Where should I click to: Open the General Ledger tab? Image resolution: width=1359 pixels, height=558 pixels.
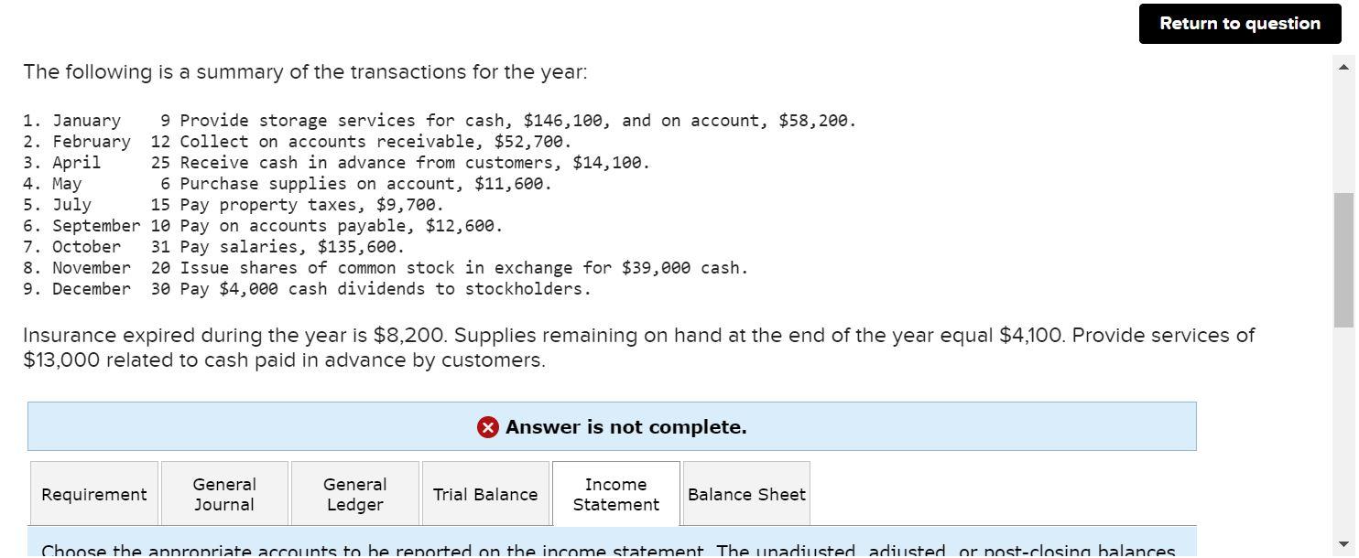pyautogui.click(x=354, y=494)
